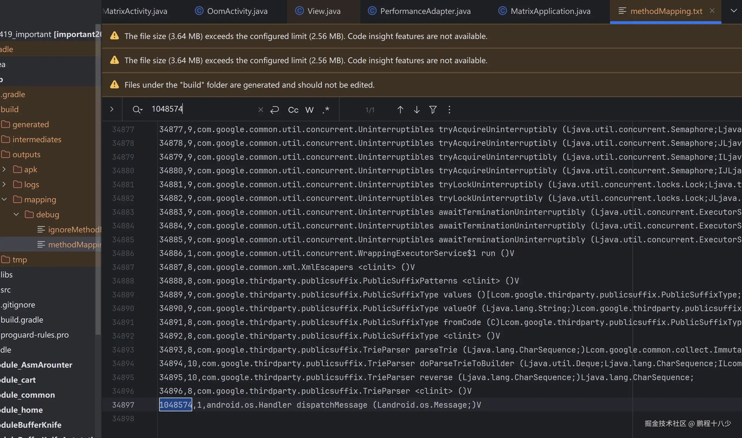Viewport: 742px width, 438px height.
Task: Open .gitignore file in tree
Action: (18, 305)
